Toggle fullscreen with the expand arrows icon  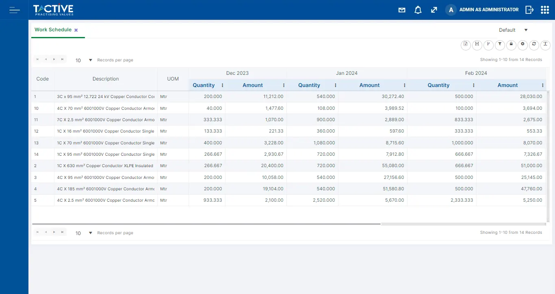[x=434, y=10]
